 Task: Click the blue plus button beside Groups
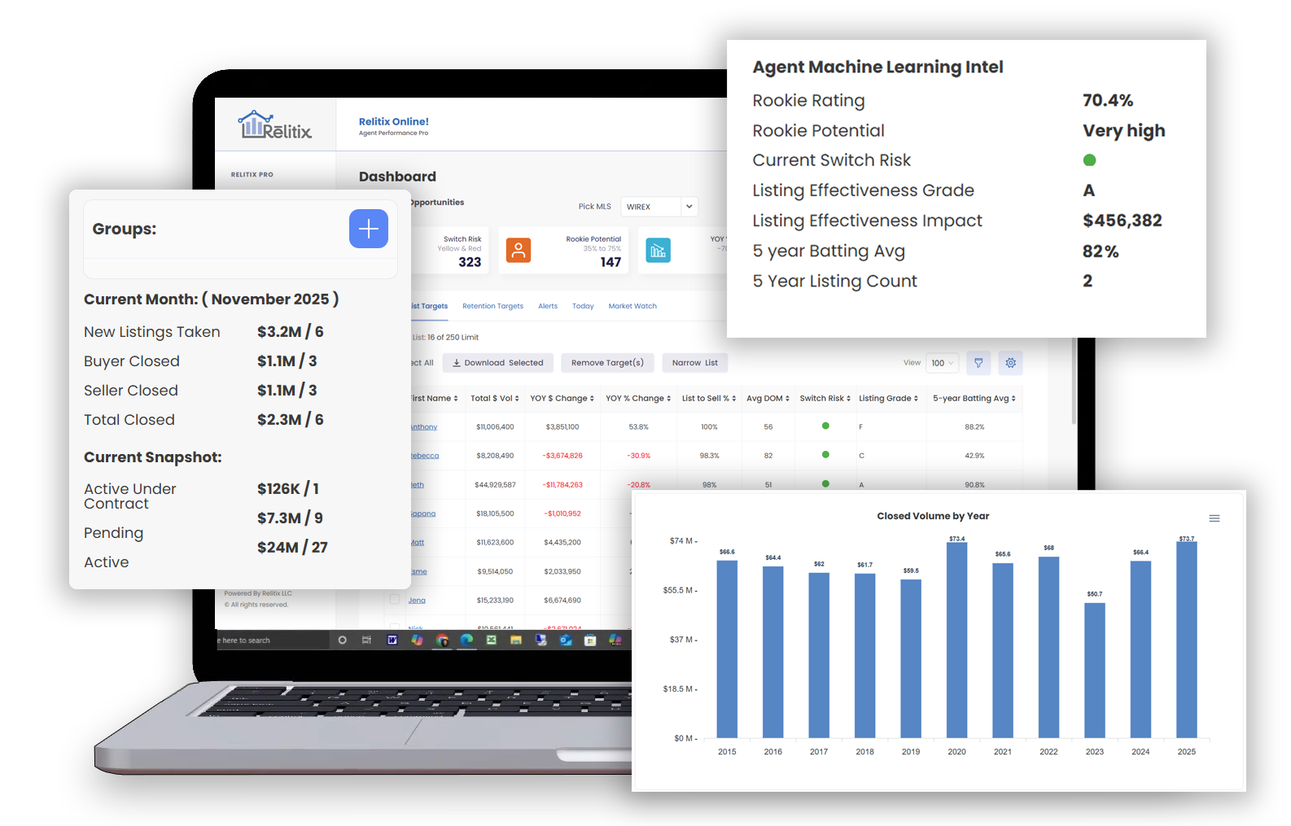pos(369,229)
